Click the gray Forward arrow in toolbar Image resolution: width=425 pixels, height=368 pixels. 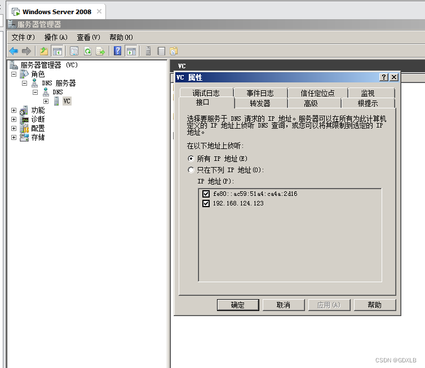click(x=26, y=51)
